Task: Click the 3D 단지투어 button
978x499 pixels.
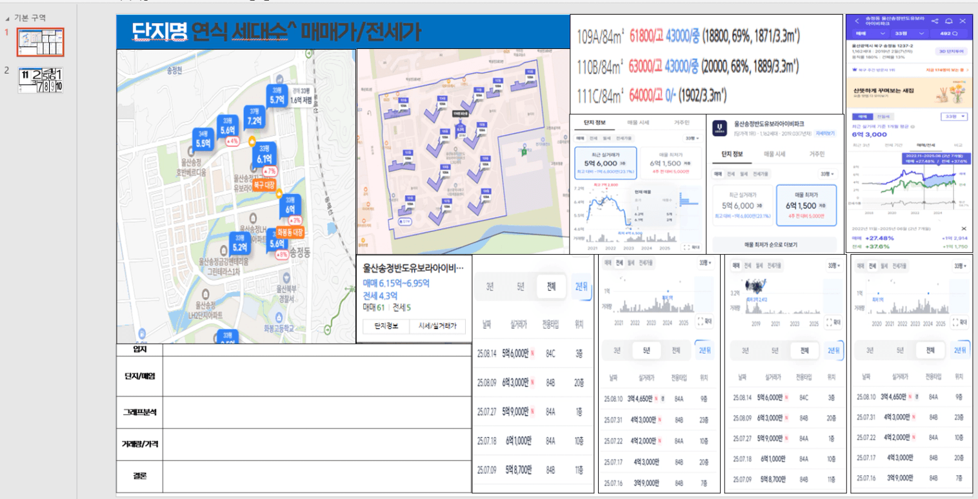Action: click(x=952, y=52)
